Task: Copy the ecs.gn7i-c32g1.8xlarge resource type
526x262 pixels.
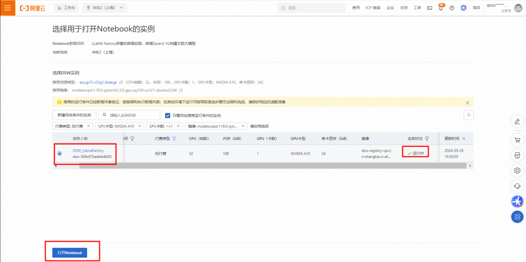Action: [121, 83]
